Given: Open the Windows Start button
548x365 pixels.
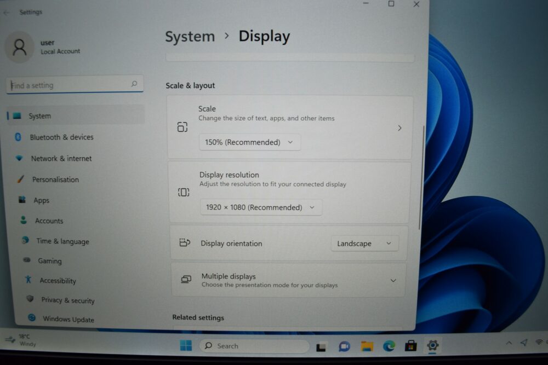Looking at the screenshot, I should [x=186, y=345].
